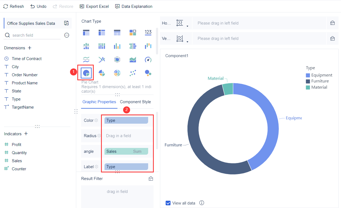The height and width of the screenshot is (208, 341).
Task: Click the Result Filter clear icon
Action: [x=151, y=178]
